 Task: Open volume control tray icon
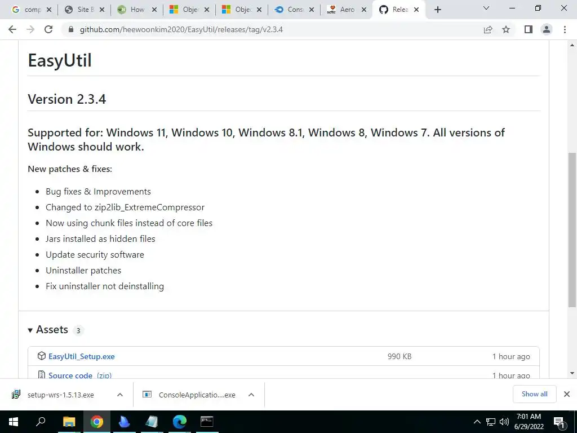(x=504, y=422)
